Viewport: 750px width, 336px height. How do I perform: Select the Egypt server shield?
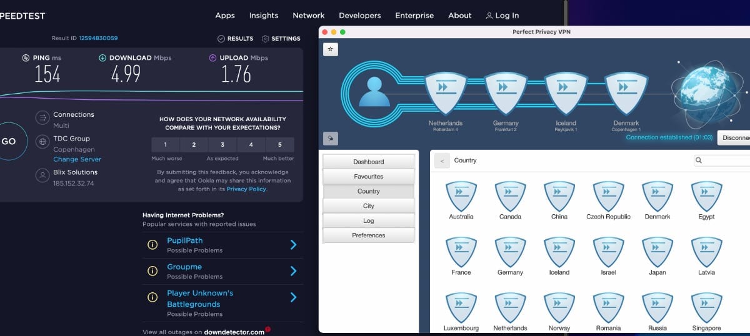(x=706, y=196)
